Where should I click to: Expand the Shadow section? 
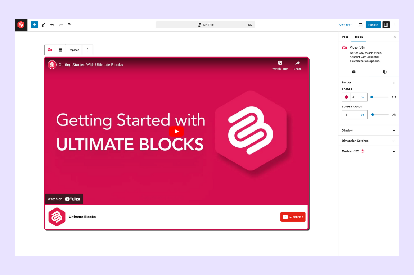coord(368,130)
